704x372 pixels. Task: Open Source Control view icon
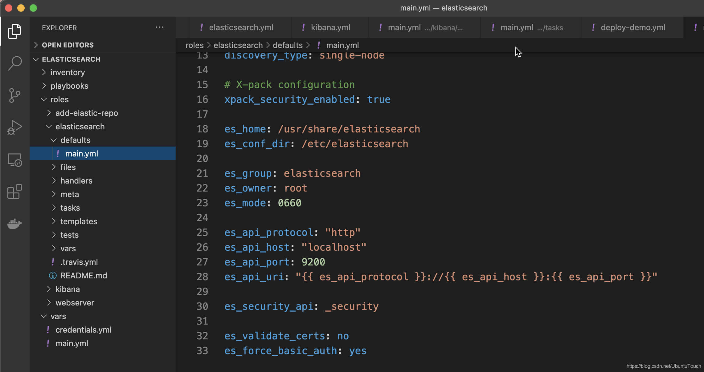pyautogui.click(x=14, y=95)
